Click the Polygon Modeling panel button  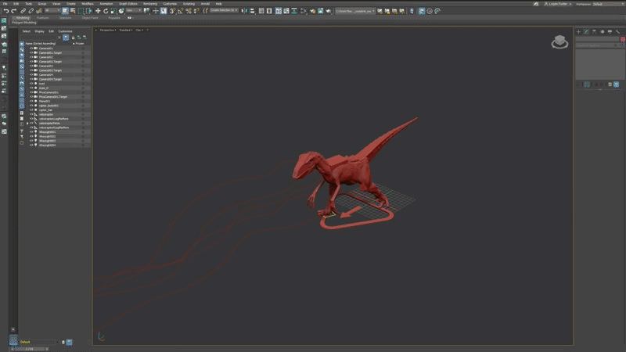[x=24, y=23]
